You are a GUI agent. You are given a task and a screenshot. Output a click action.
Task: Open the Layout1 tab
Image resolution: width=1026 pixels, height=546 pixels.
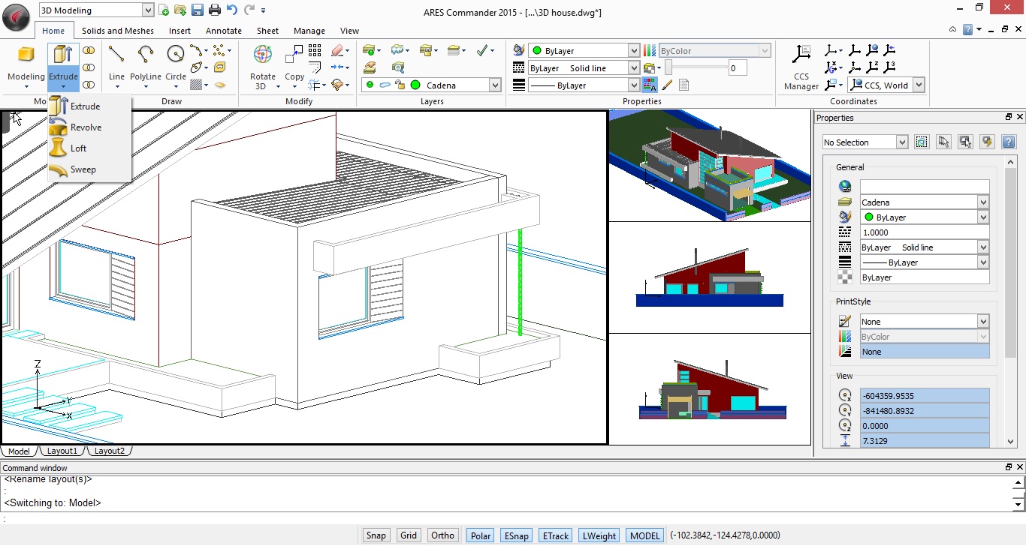tap(62, 451)
